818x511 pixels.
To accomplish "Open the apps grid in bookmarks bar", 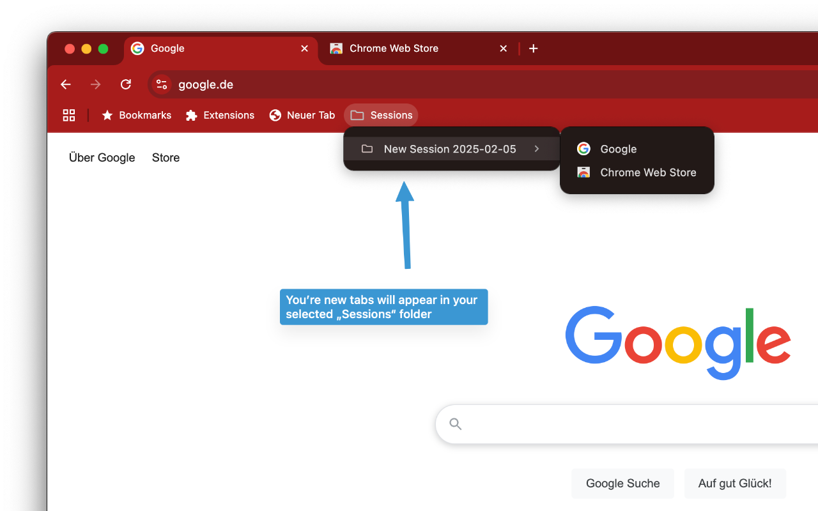I will 69,115.
